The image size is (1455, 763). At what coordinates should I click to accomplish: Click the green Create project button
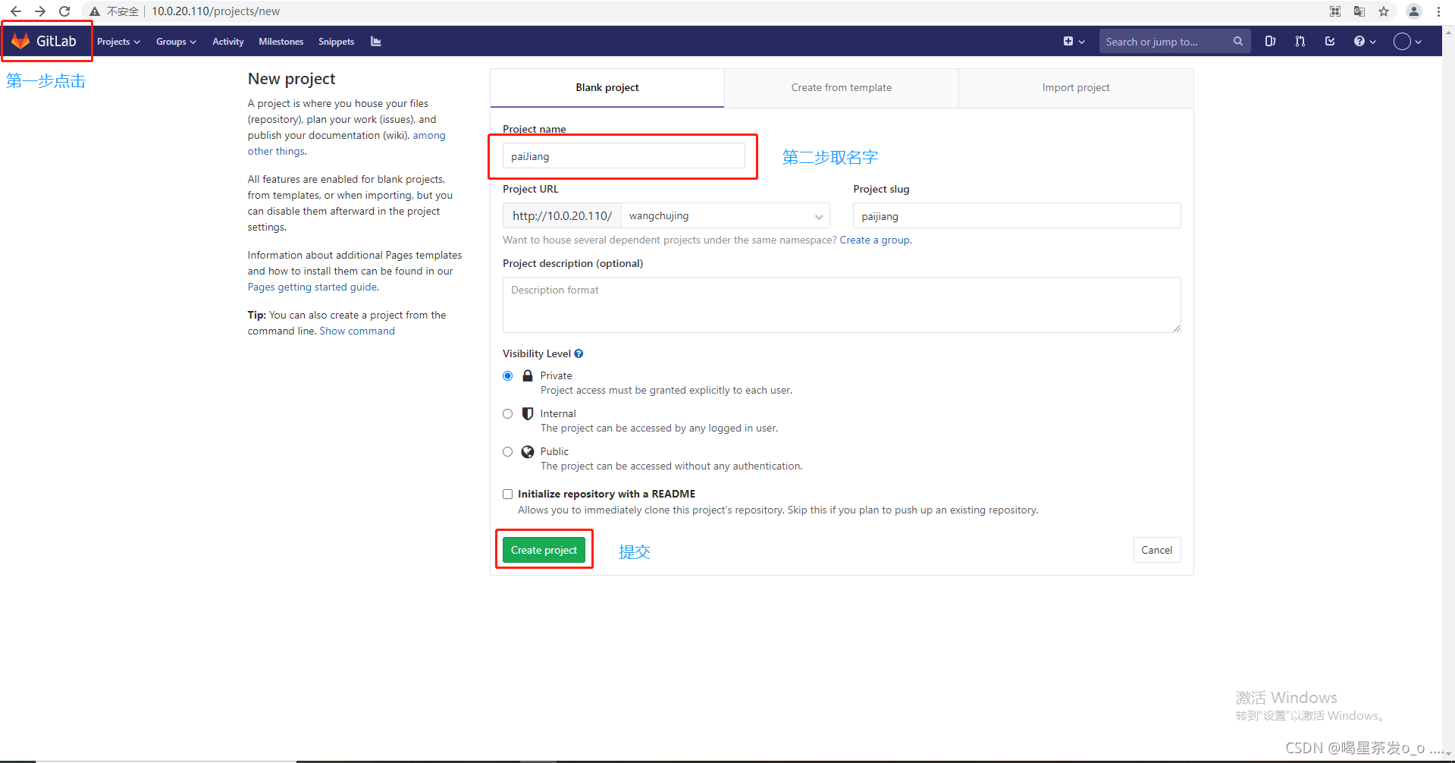pyautogui.click(x=544, y=550)
